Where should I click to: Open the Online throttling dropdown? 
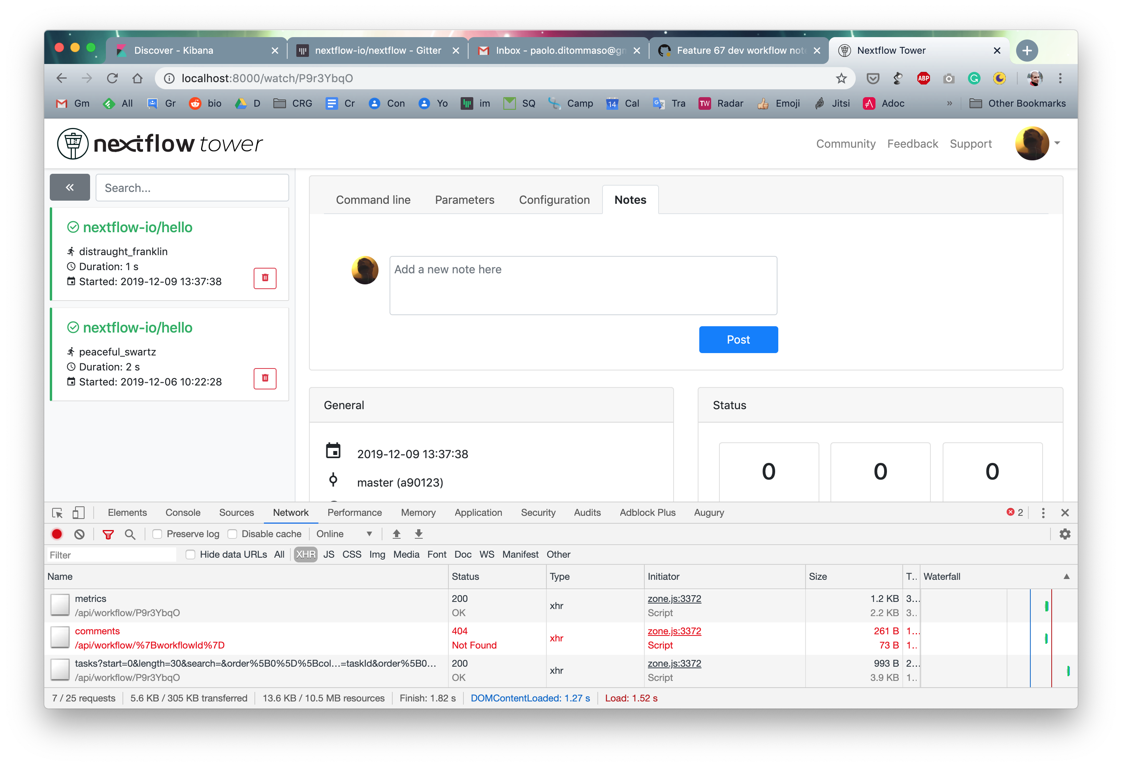(344, 534)
